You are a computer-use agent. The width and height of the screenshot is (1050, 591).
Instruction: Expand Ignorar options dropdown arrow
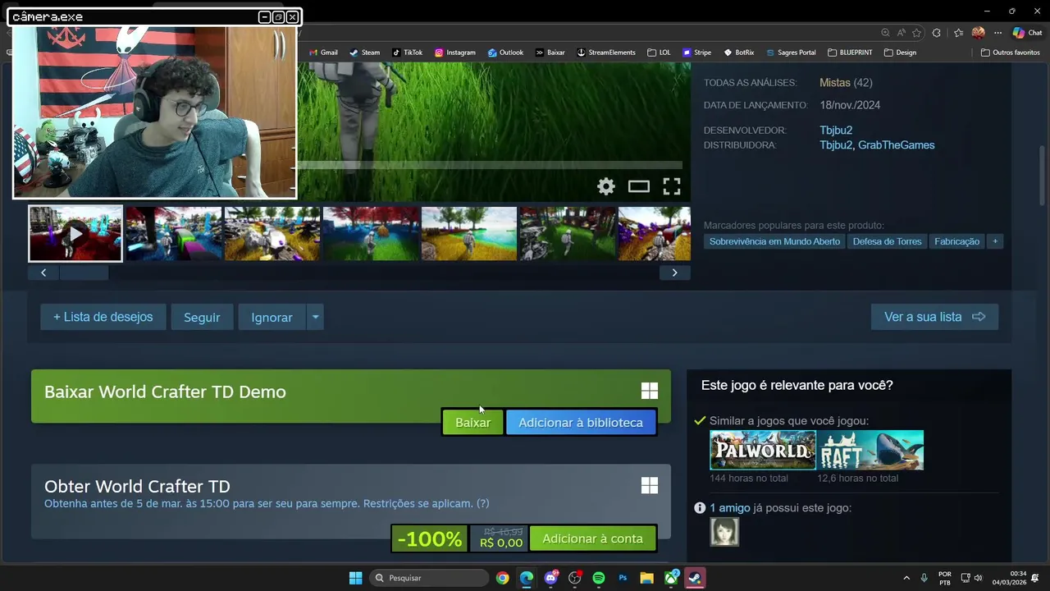click(x=315, y=317)
